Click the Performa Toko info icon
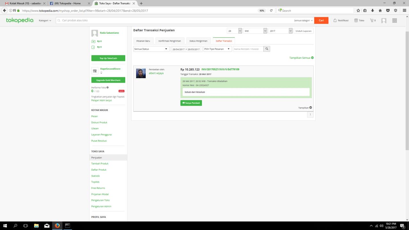The width and height of the screenshot is (409, 230). tap(107, 88)
